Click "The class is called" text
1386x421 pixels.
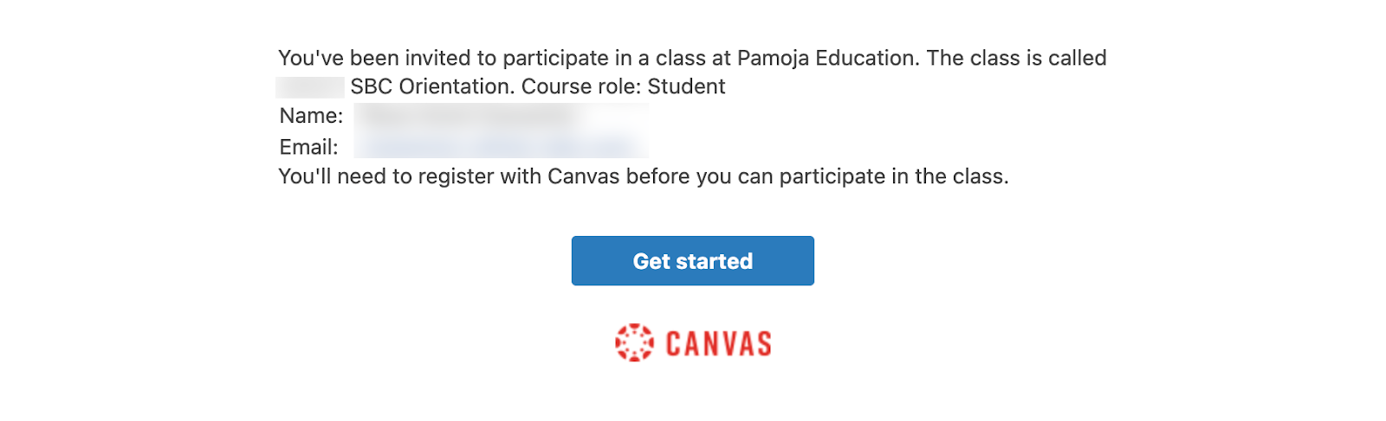[1016, 58]
